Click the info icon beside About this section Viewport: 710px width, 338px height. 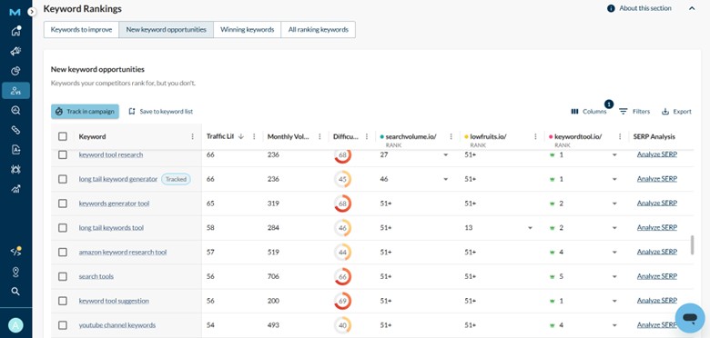pyautogui.click(x=611, y=8)
